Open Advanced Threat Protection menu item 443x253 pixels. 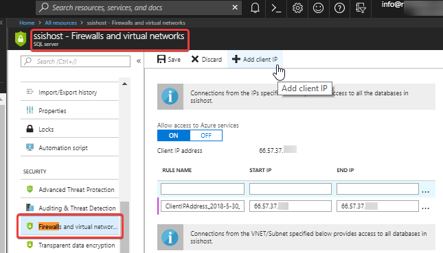[x=70, y=189]
